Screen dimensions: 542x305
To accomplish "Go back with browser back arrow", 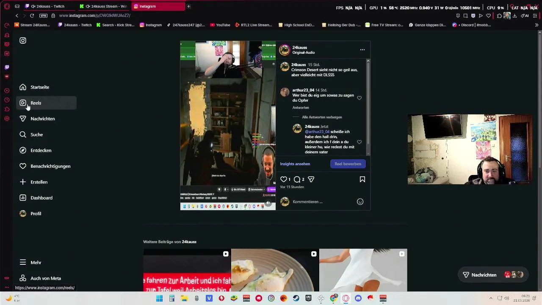I will pyautogui.click(x=17, y=16).
